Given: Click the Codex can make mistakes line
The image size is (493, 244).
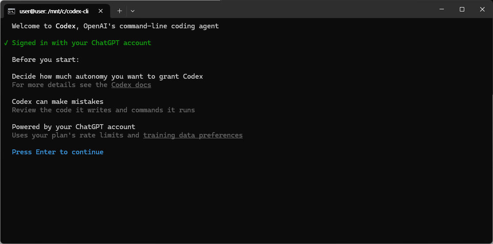Looking at the screenshot, I should (57, 102).
